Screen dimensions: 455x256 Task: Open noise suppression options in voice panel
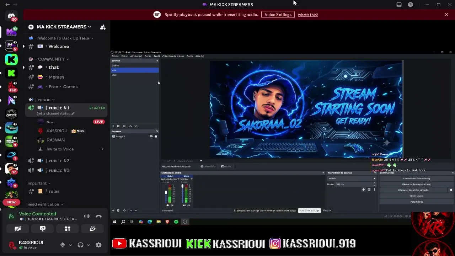tap(87, 216)
